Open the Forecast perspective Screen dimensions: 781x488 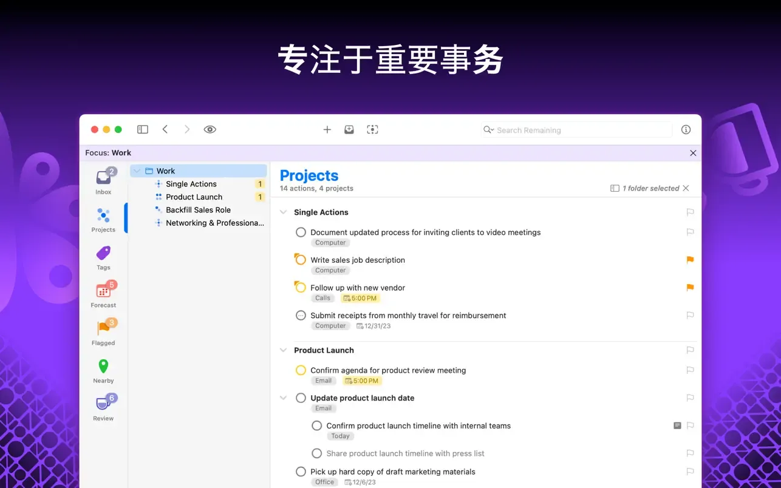click(x=103, y=294)
